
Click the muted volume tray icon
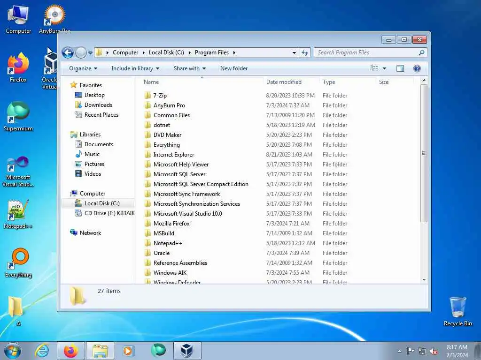[434, 352]
